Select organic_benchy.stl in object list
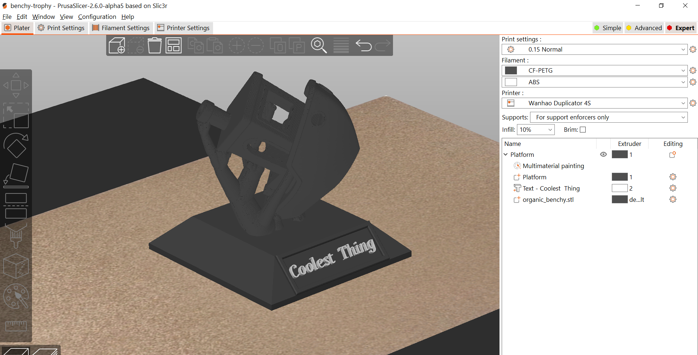Image resolution: width=698 pixels, height=355 pixels. (548, 200)
